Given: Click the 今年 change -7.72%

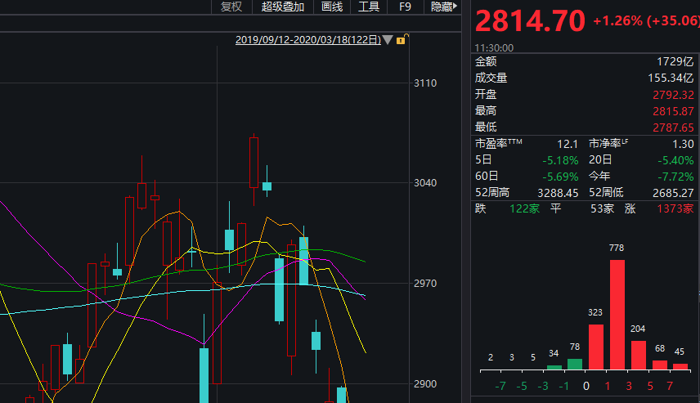Looking at the screenshot, I should (x=675, y=177).
